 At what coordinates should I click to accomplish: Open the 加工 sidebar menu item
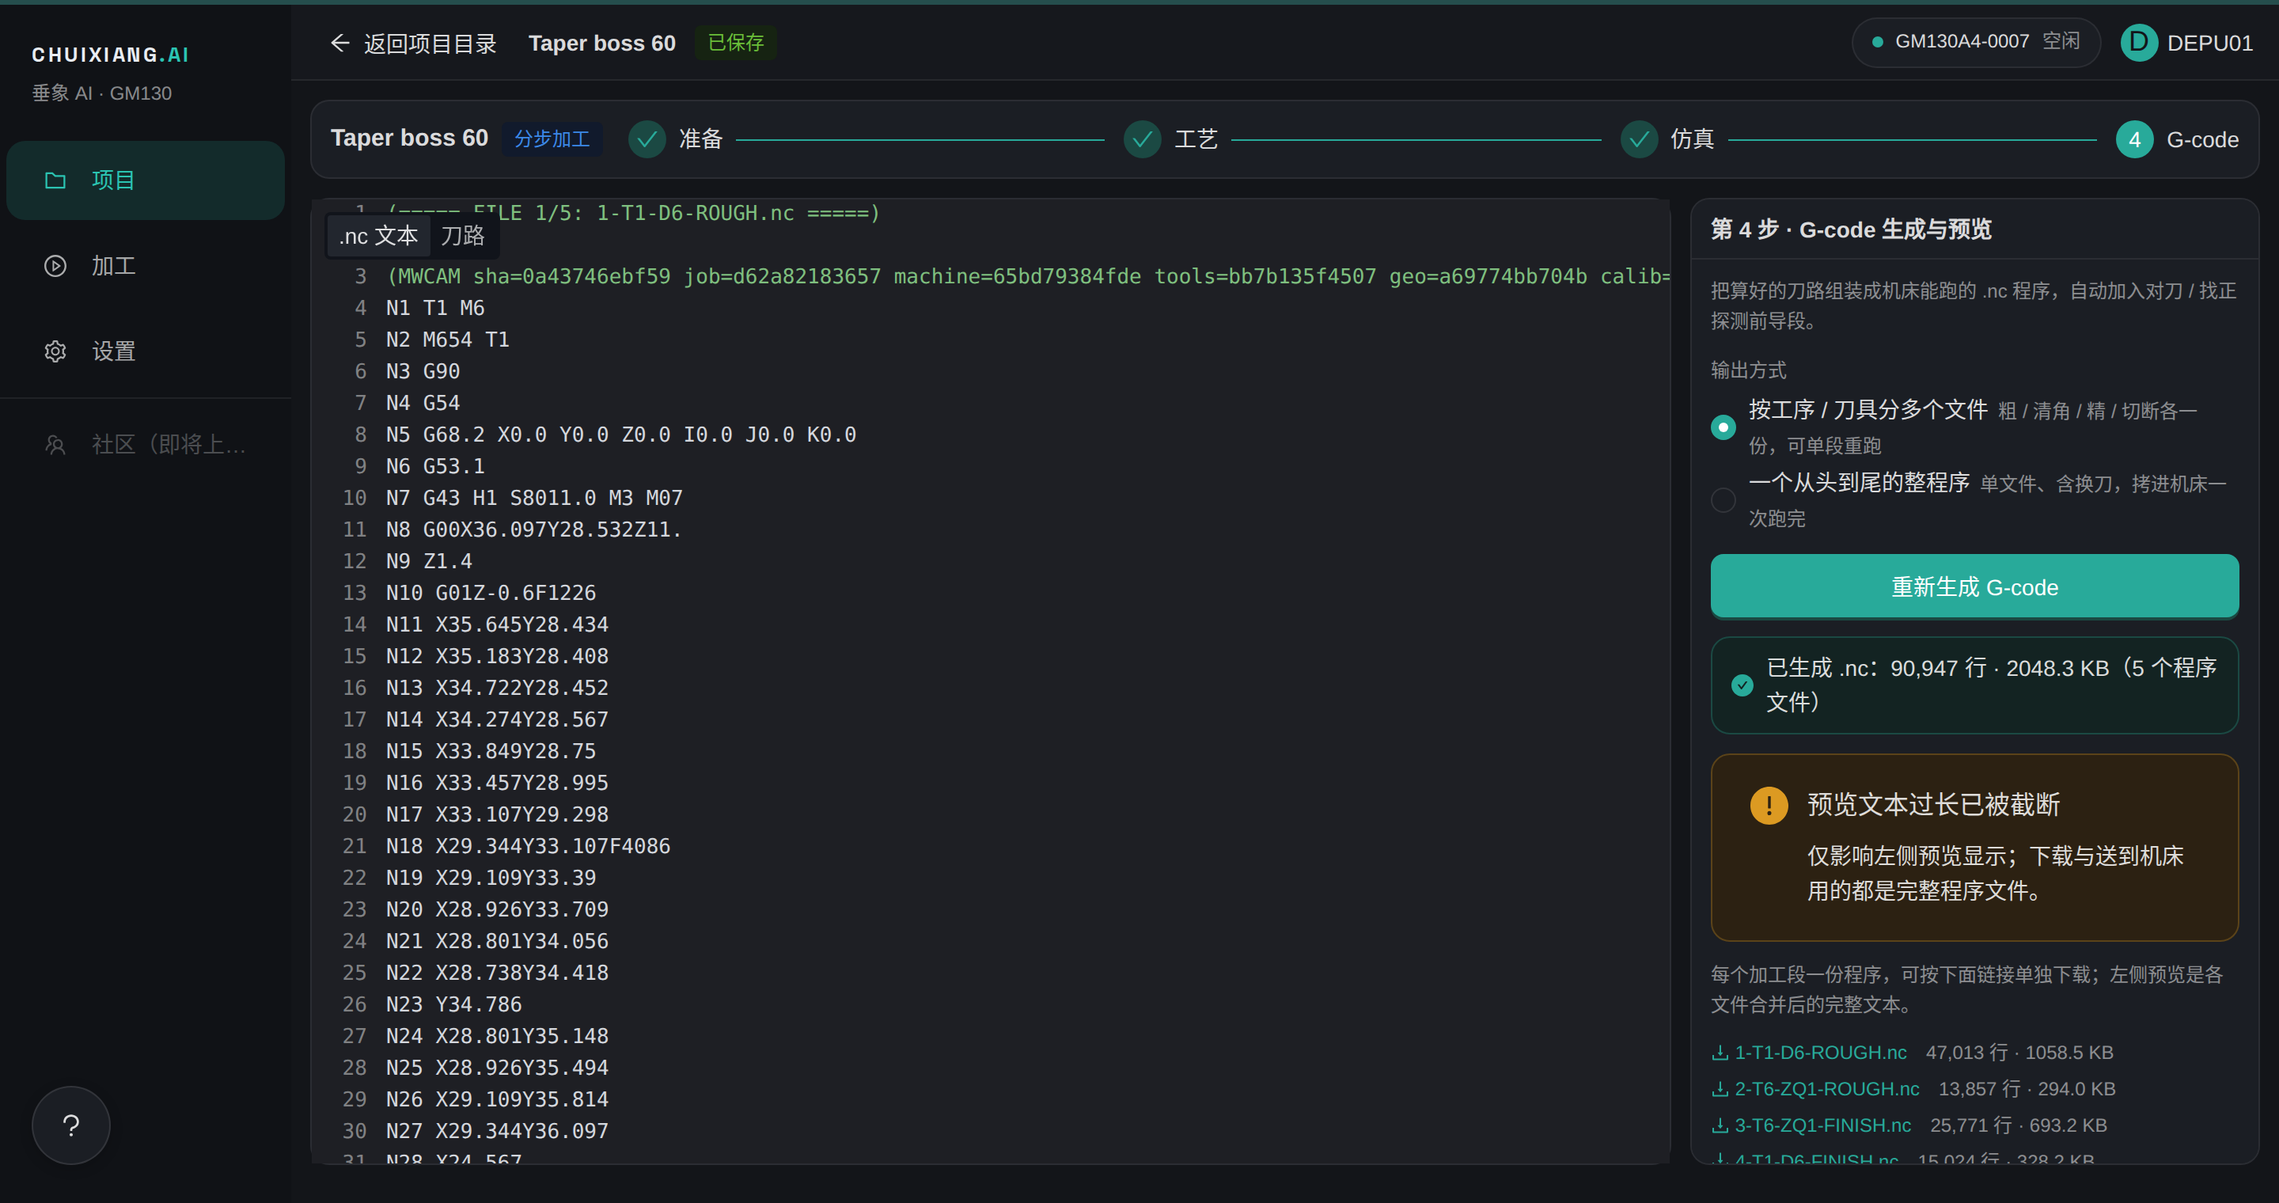(x=145, y=265)
